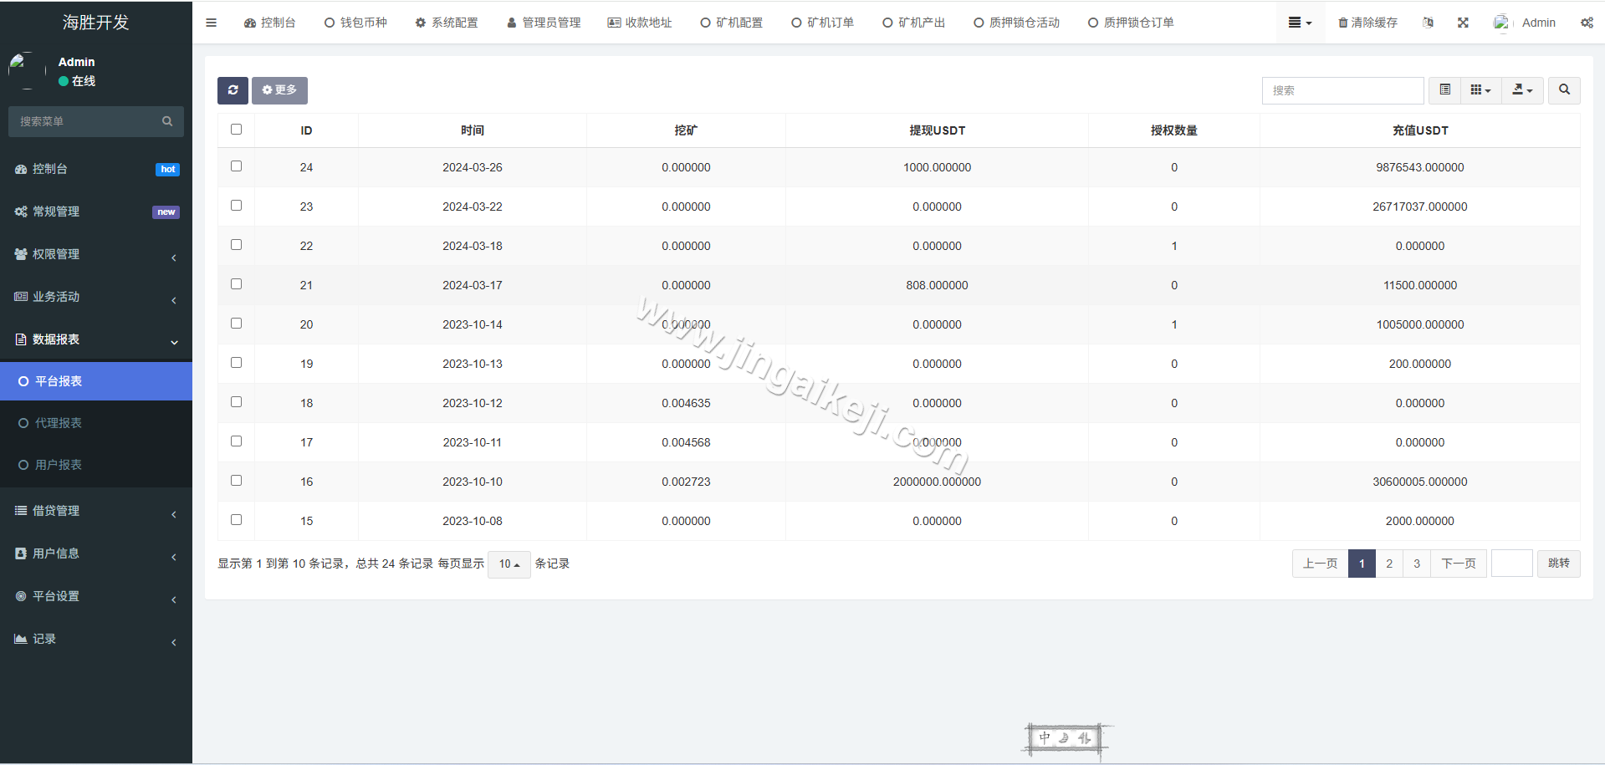Open the columns visibility dropdown near search
Viewport: 1605px width, 765px height.
point(1480,90)
